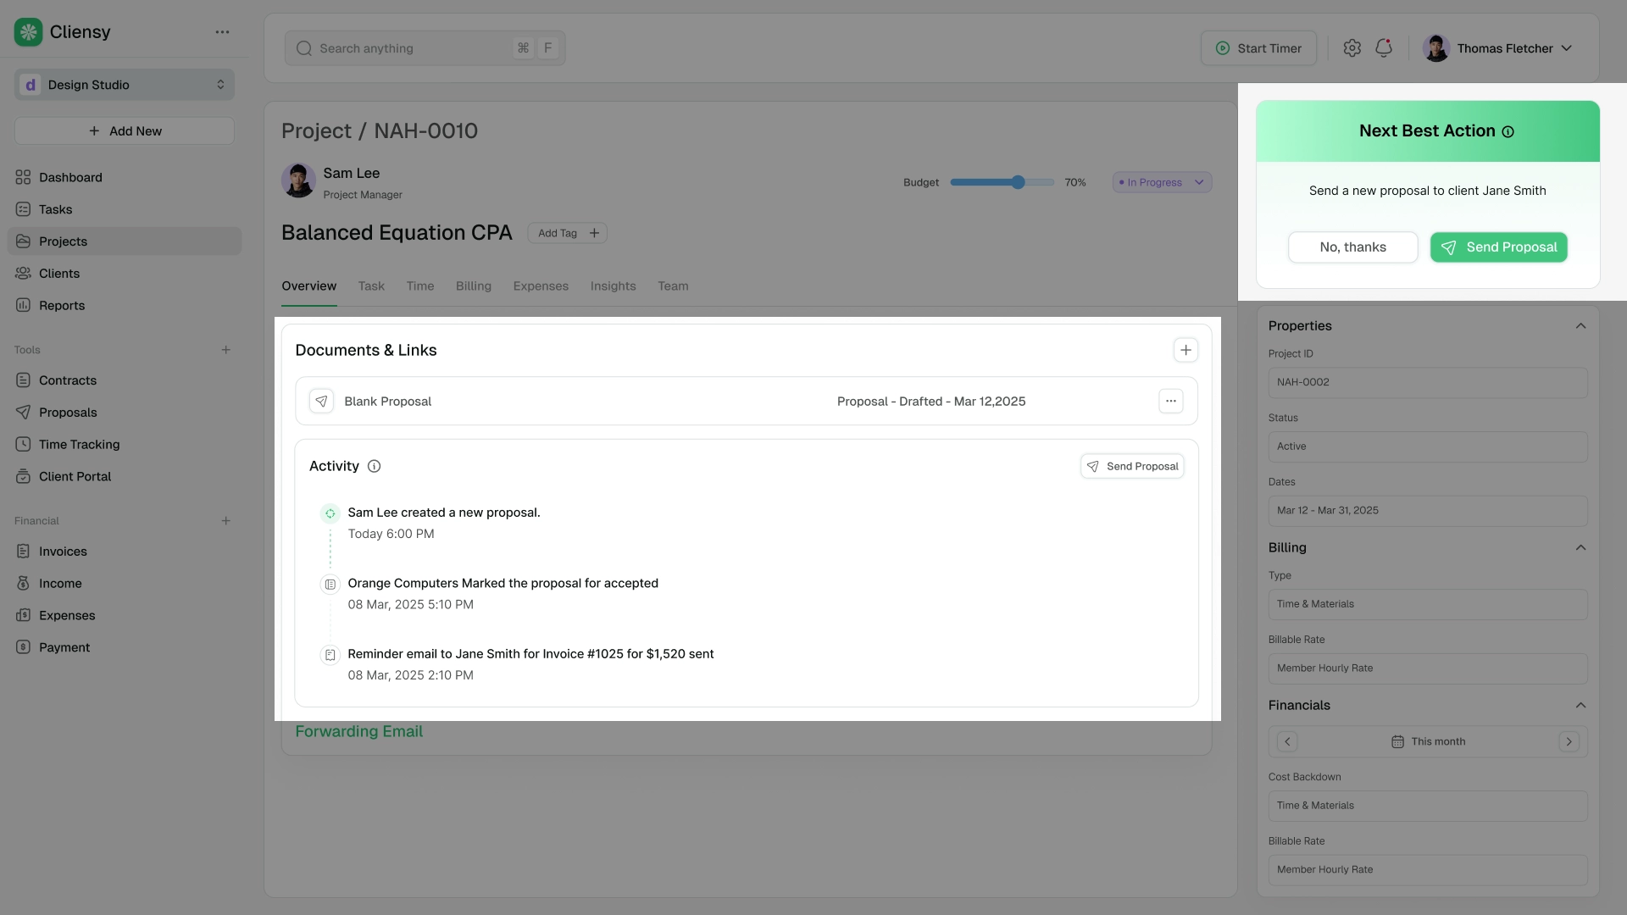Click the notifications bell icon
The width and height of the screenshot is (1627, 915).
[x=1384, y=48]
